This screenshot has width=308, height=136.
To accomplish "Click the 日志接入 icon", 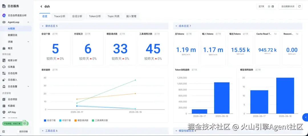I will click(x=4, y=80).
